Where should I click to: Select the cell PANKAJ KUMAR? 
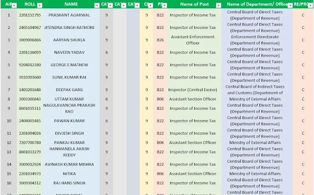pyautogui.click(x=69, y=143)
